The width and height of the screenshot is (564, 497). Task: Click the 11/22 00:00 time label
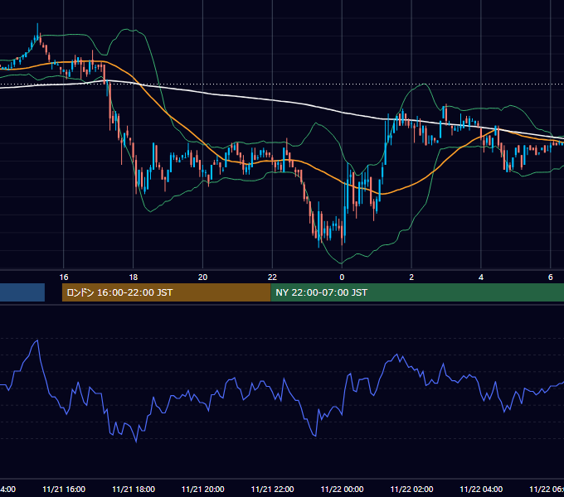[x=342, y=489]
